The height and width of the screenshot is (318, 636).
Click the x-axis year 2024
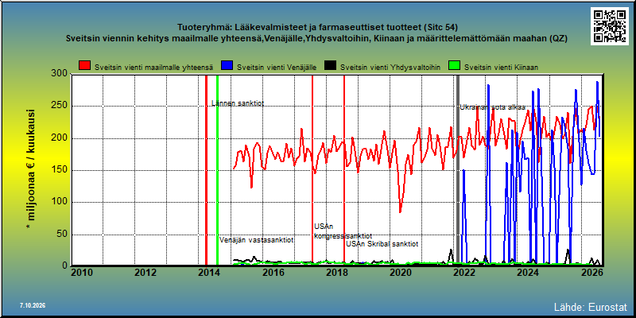(529, 272)
